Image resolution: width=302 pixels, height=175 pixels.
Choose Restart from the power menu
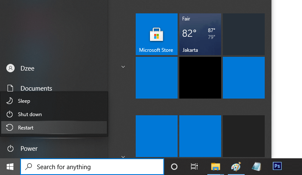(x=54, y=127)
